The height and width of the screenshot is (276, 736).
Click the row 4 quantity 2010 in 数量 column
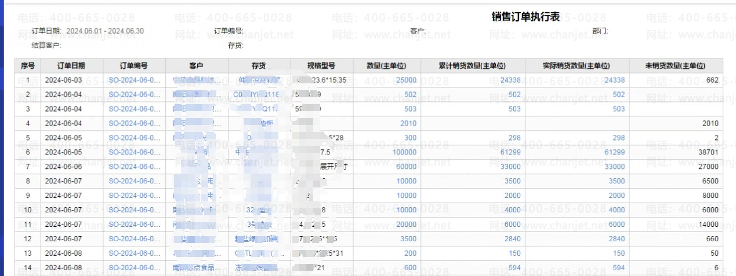coord(408,123)
